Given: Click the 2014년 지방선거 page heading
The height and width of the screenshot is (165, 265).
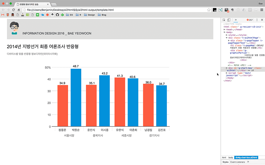Looking at the screenshot, I should [43, 46].
